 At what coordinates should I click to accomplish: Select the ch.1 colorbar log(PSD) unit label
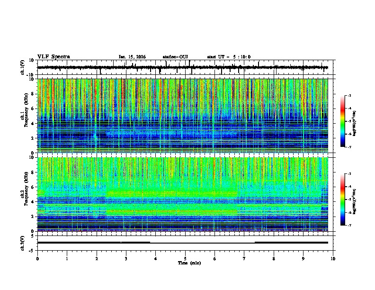point(354,123)
